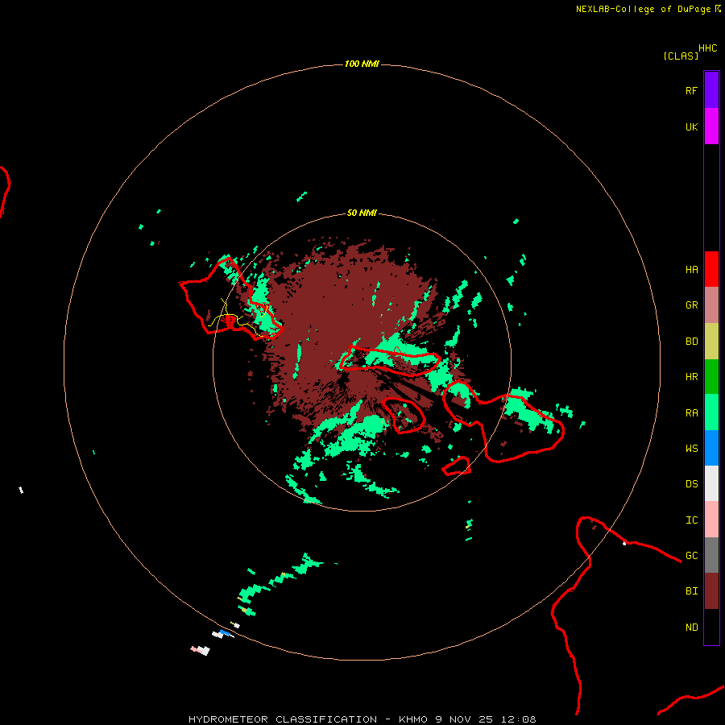Click the GC legend label
This screenshot has width=725, height=725.
click(x=691, y=555)
